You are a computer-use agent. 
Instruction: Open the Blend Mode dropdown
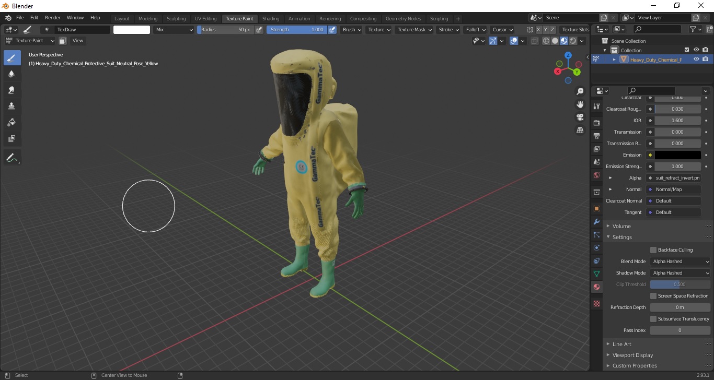tap(680, 262)
